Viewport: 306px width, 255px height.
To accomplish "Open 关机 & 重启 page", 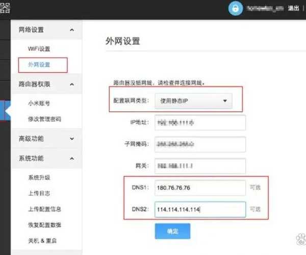I will coord(42,241).
